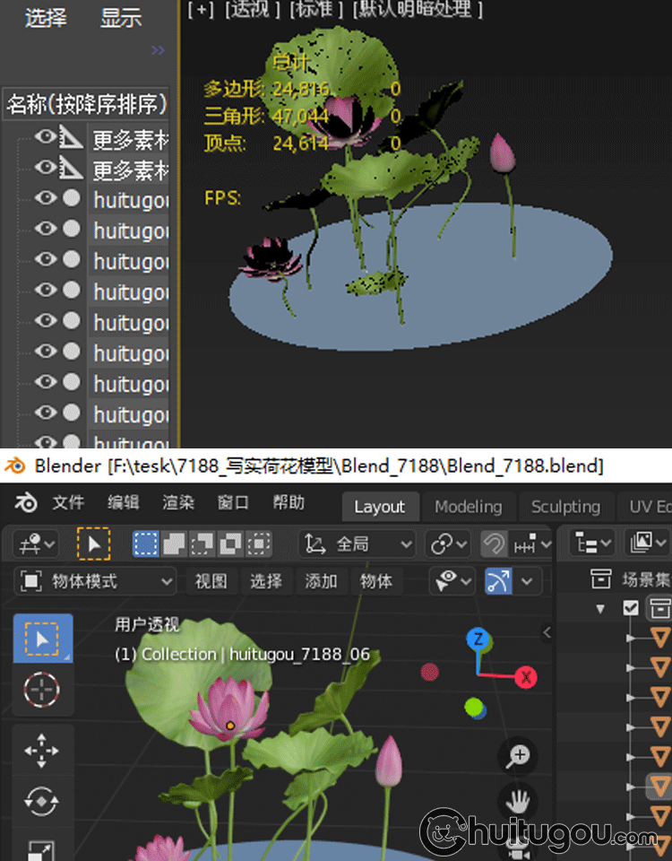Image resolution: width=672 pixels, height=861 pixels.
Task: Click the blue Z axis gizmo
Action: coord(478,639)
